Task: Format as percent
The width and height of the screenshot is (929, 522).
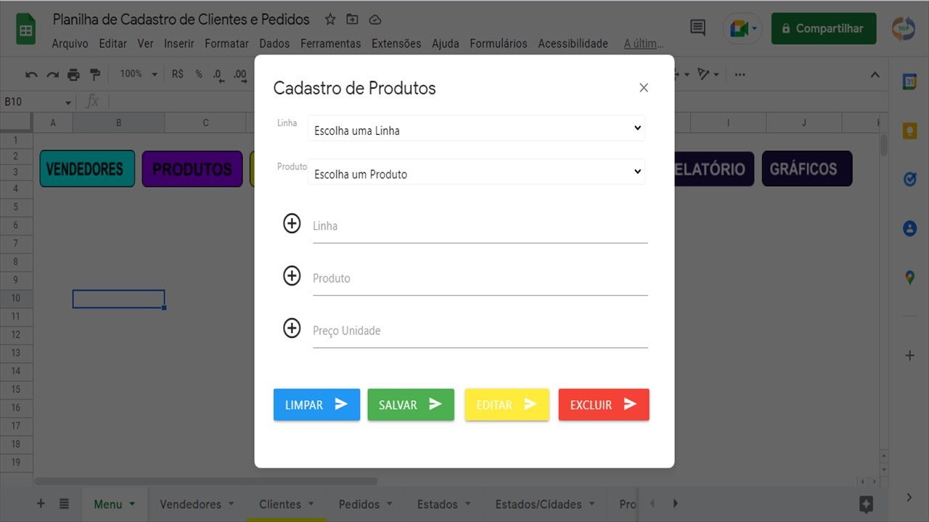Action: coord(198,74)
